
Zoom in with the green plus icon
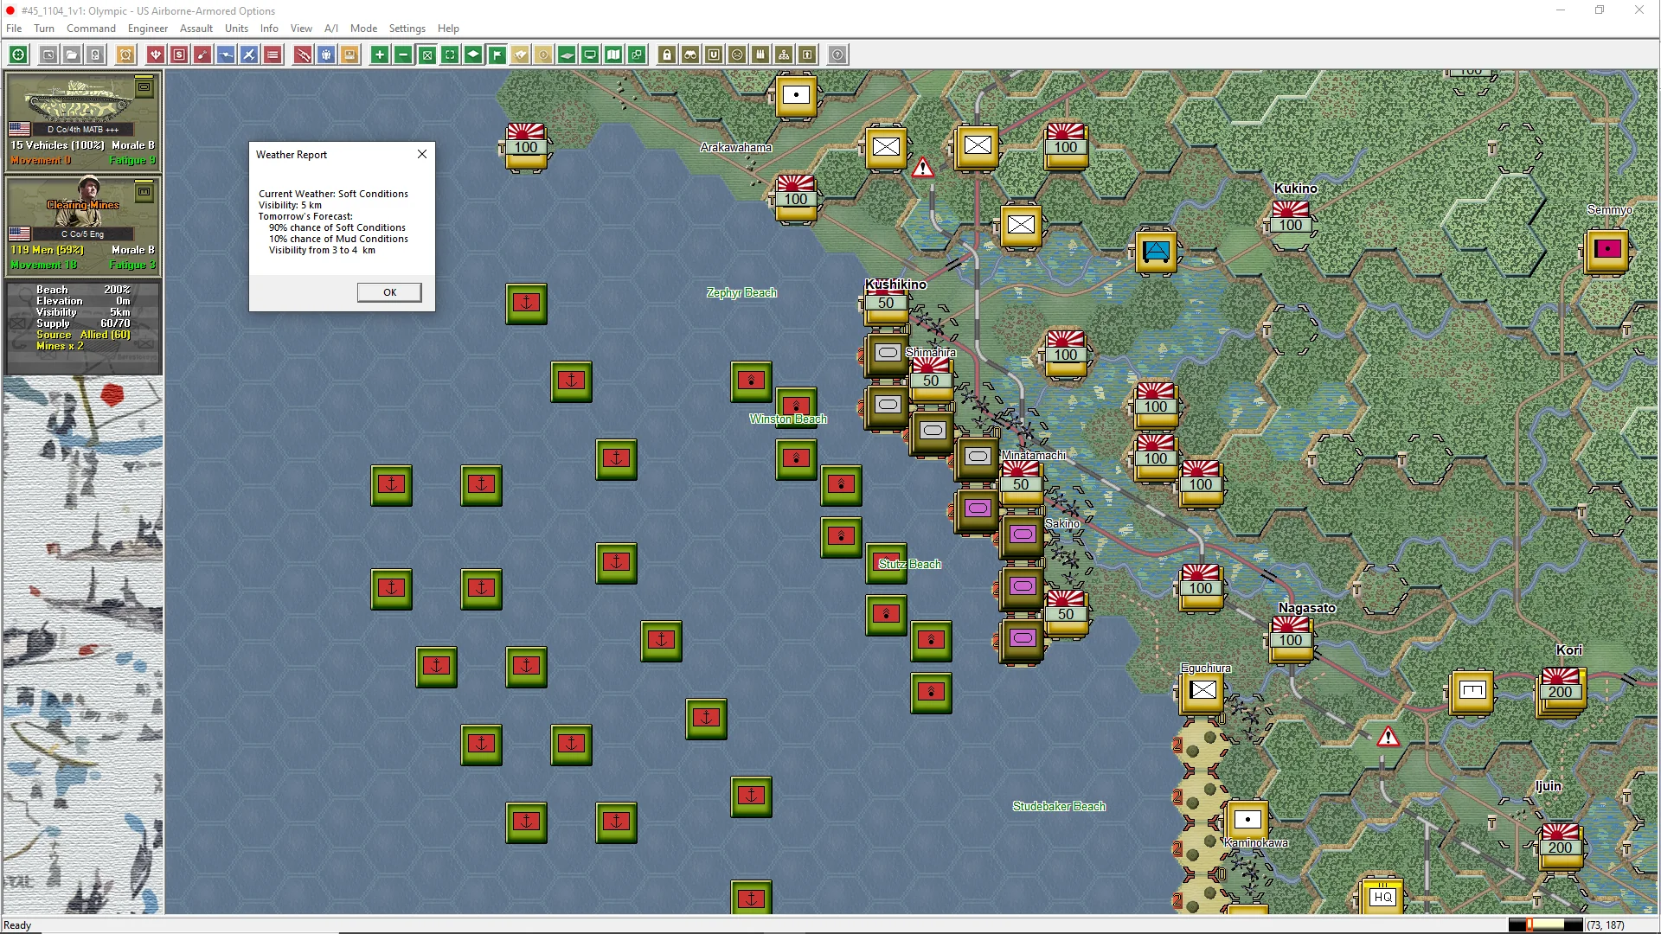tap(380, 55)
